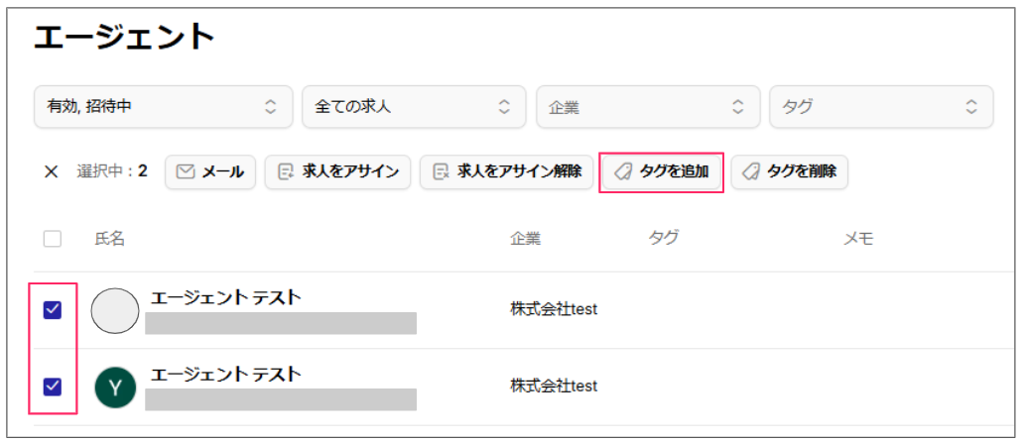This screenshot has width=1024, height=442.
Task: Click the タグを追加 button
Action: click(662, 172)
